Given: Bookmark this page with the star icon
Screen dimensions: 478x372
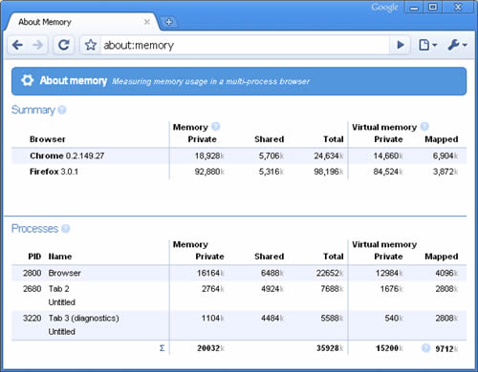Looking at the screenshot, I should coord(91,45).
